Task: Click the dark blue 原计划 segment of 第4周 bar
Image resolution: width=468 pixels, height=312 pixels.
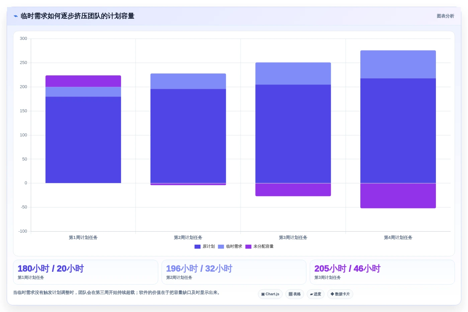Action: click(x=398, y=131)
